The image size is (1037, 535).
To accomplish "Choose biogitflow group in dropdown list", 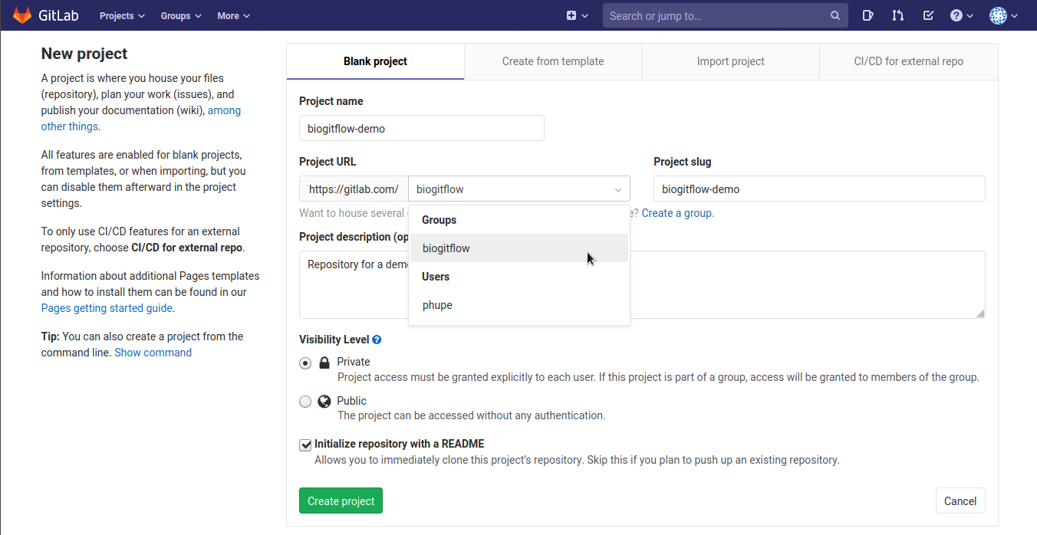I will pos(518,248).
